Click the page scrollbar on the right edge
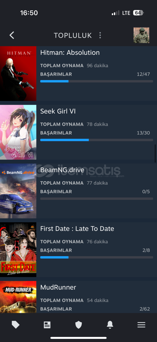Screen dimensions: 157x342 coord(155,154)
